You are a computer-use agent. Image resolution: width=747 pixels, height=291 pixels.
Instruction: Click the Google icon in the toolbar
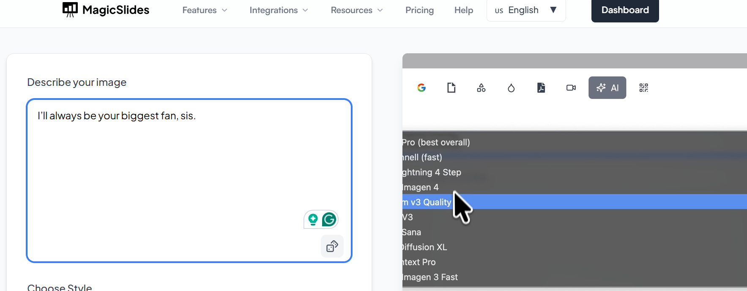[x=421, y=88]
